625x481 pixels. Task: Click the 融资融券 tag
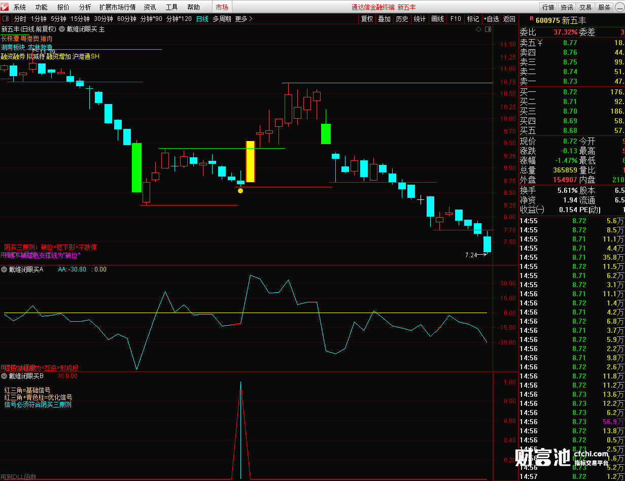click(x=13, y=56)
